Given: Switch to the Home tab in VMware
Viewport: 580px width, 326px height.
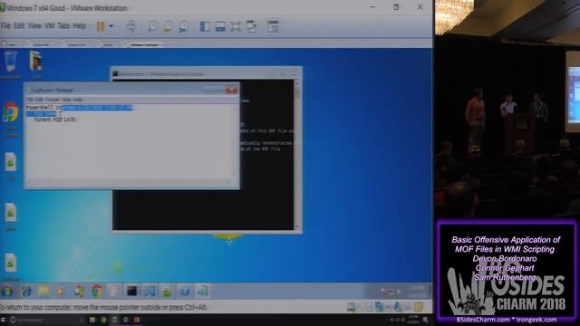Looking at the screenshot, I should click(x=10, y=44).
